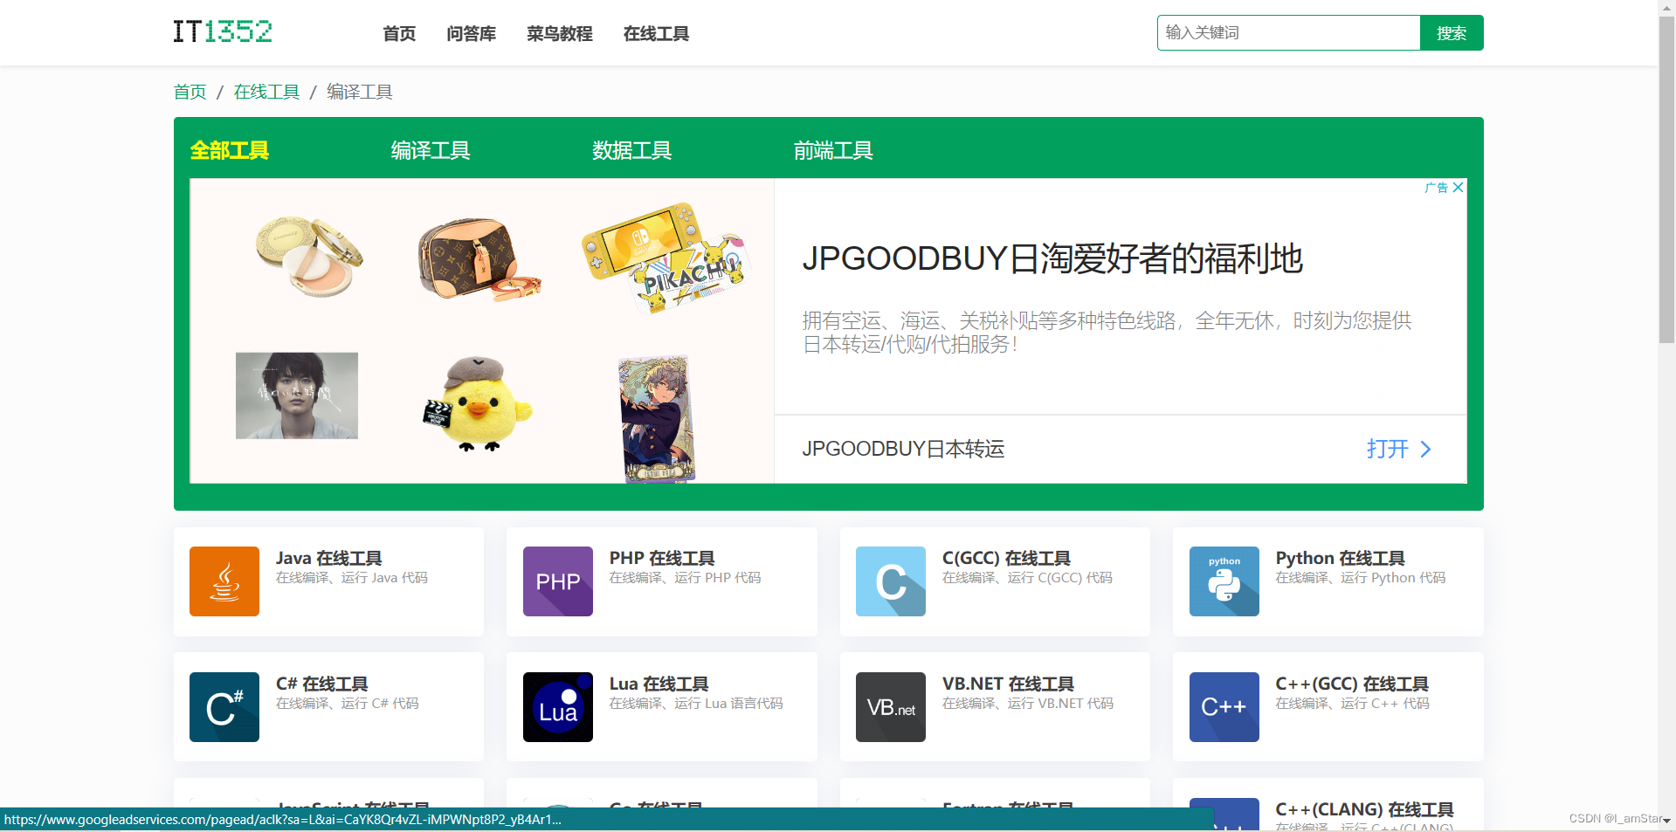Screen dimensions: 1676x832
Task: Open the C++(GCC) tool icon
Action: click(x=1224, y=707)
